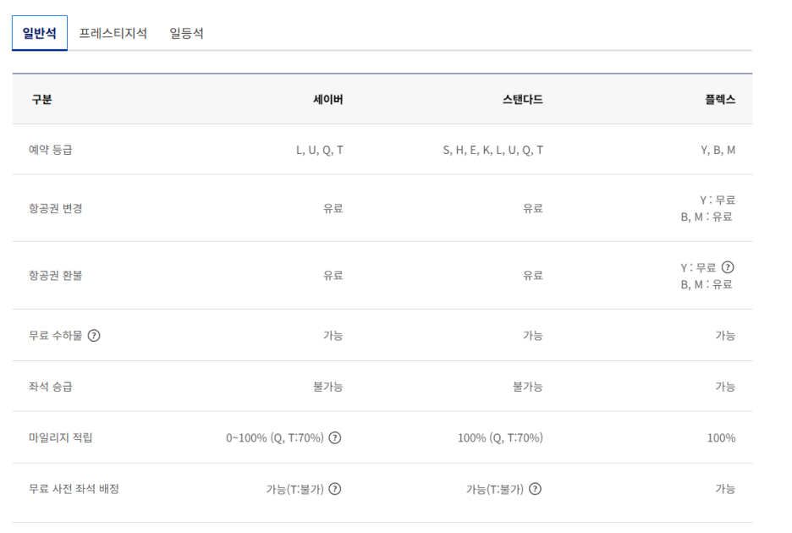Screen dimensions: 792x533
Task: Click help icon beside 세이버 마일리지 적립 '0~100%'
Action: [x=335, y=437]
